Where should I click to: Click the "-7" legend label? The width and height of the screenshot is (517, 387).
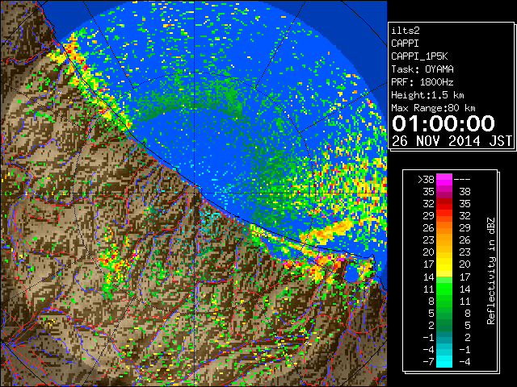tap(428, 362)
